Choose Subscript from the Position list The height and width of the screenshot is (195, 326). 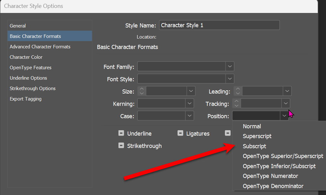[254, 146]
